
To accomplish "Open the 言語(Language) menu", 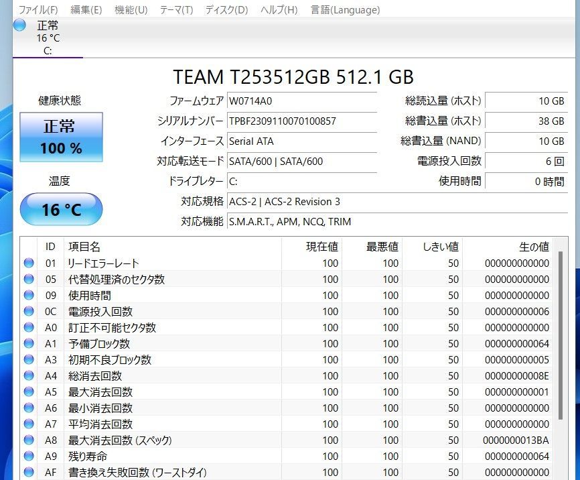I will pos(345,9).
